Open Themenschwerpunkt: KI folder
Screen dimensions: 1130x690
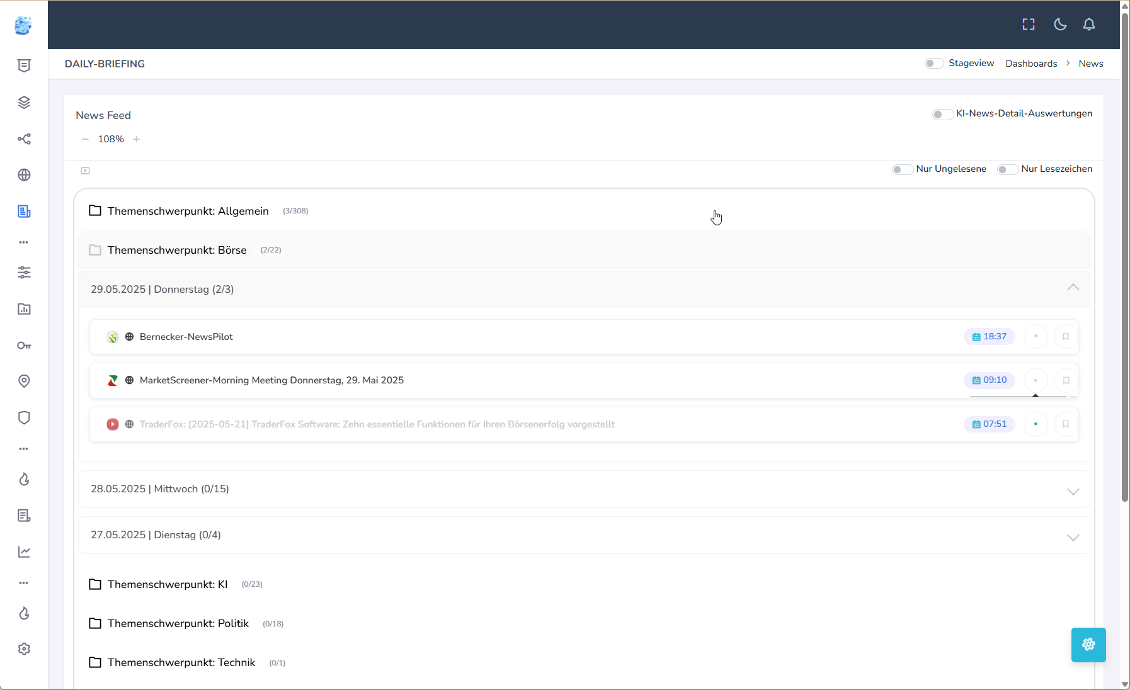168,584
